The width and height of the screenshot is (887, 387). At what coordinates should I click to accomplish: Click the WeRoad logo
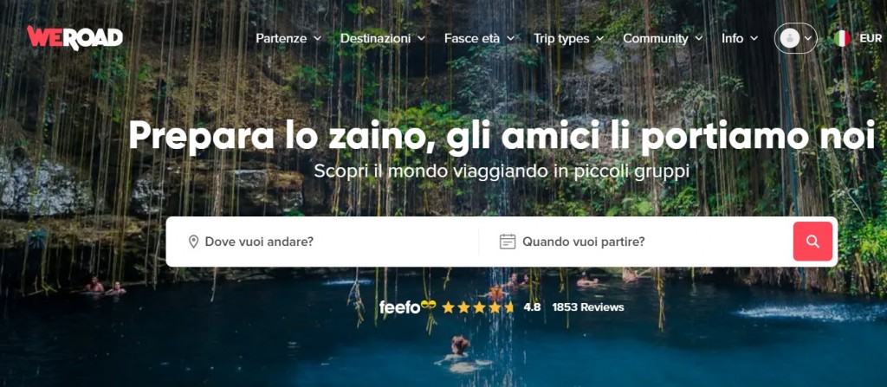[x=74, y=38]
